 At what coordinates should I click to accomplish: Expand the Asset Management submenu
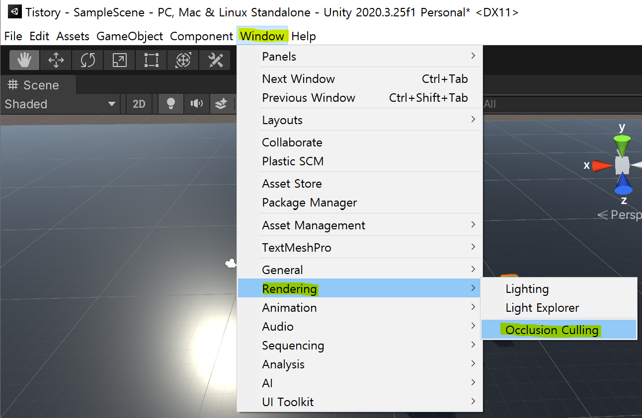point(360,225)
